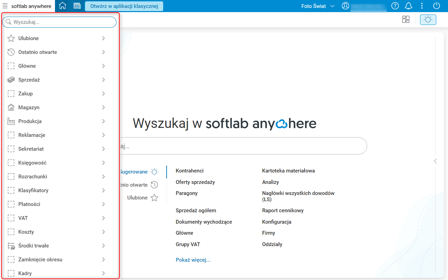Expand the Produkcja submenu chevron
The image size is (448, 280).
pos(103,121)
